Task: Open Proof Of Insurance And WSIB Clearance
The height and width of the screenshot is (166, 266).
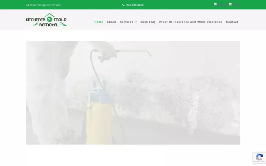Action: 190,22
